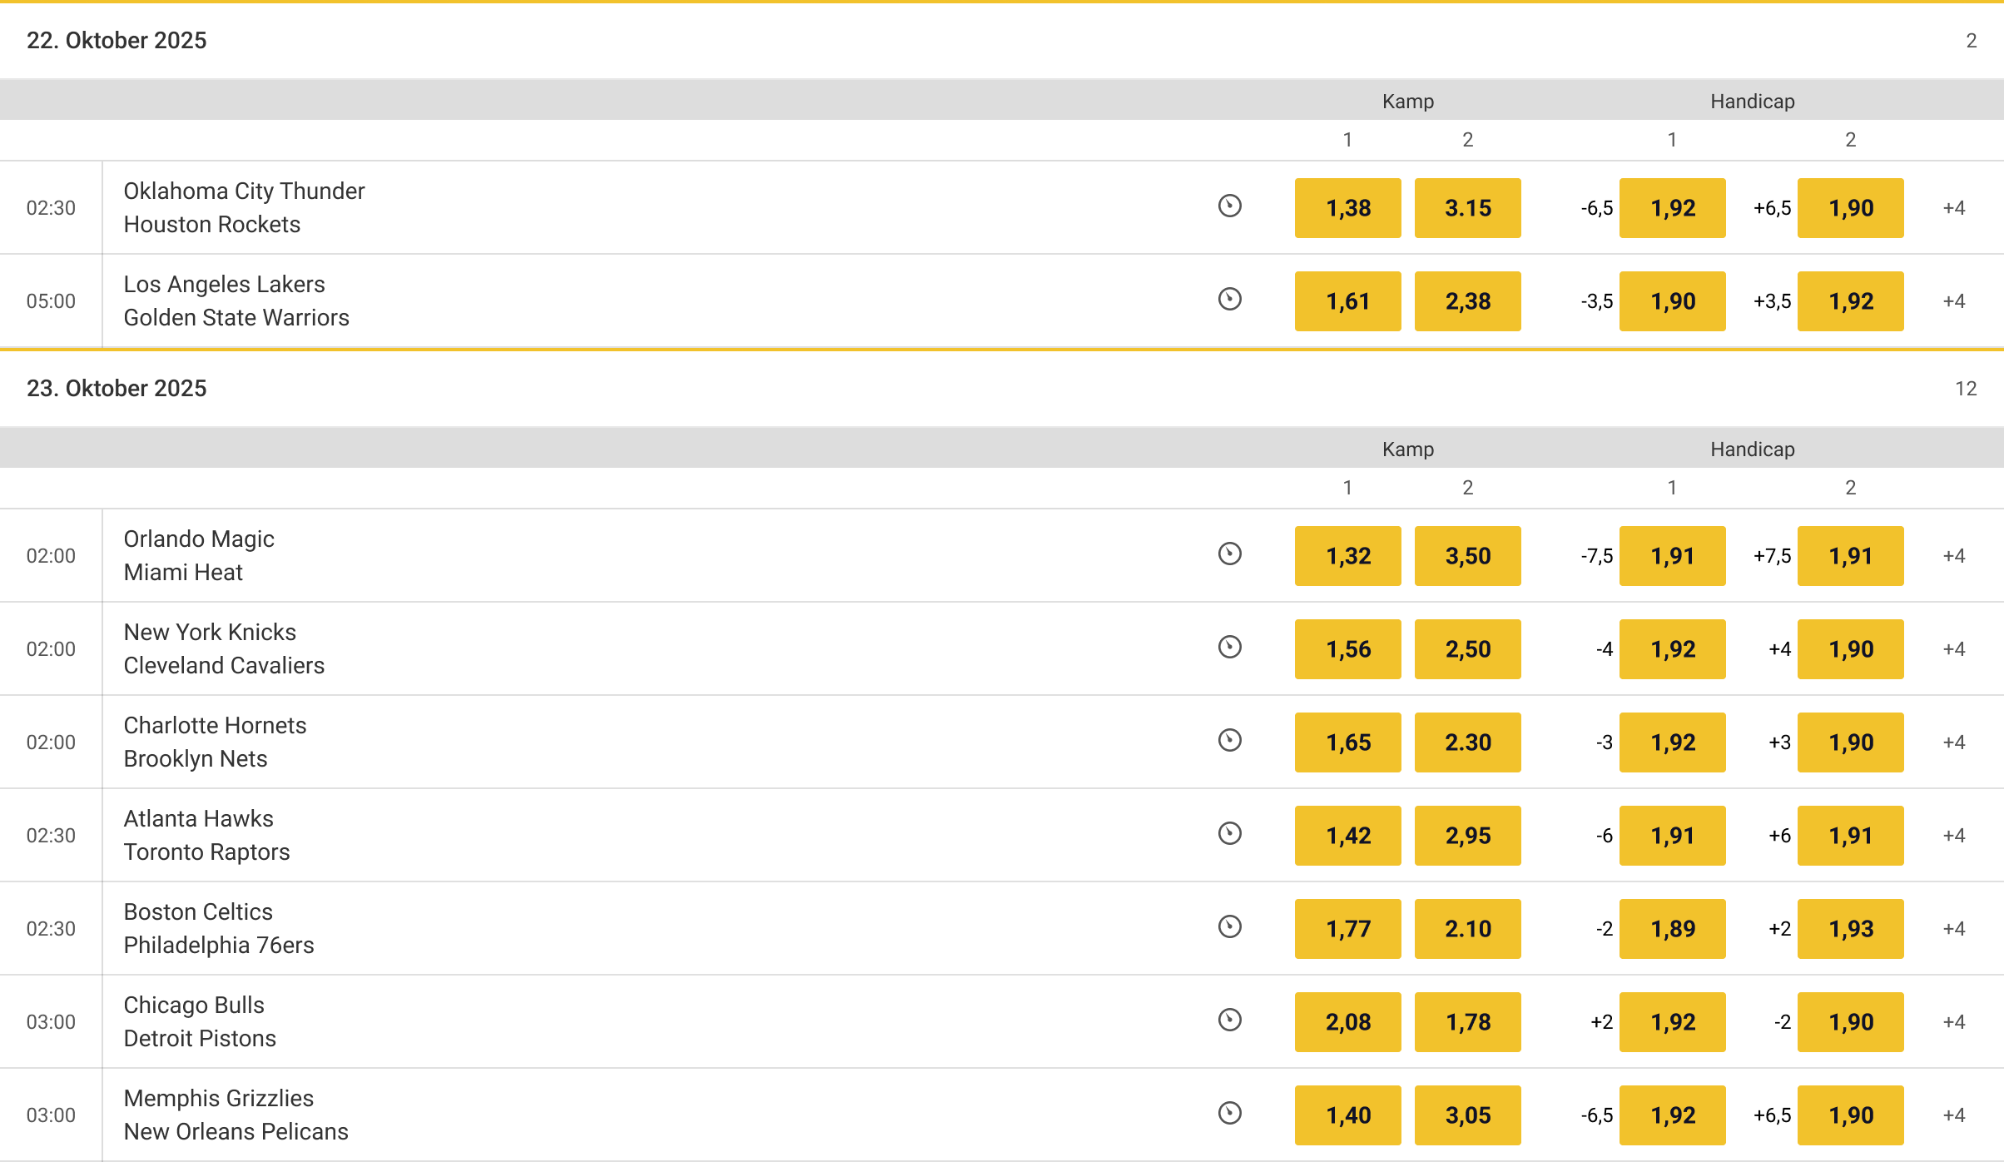Expand +4 more markets for Grizzlies game
Viewport: 2004px width, 1162px height.
[x=1953, y=1115]
